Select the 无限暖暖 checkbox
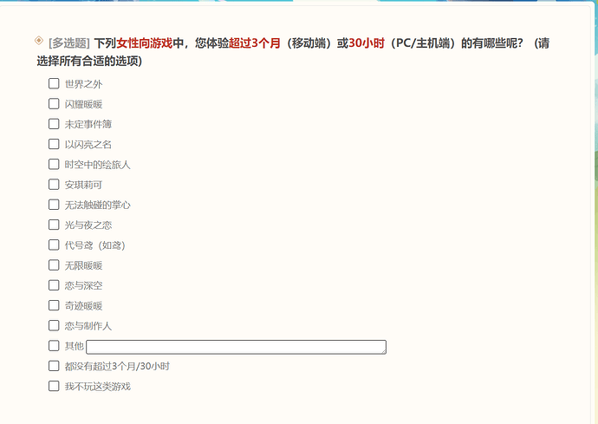 tap(54, 265)
